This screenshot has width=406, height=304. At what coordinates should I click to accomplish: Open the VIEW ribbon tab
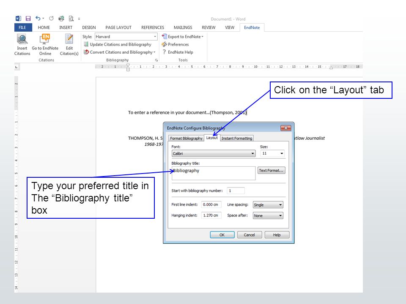tap(229, 27)
